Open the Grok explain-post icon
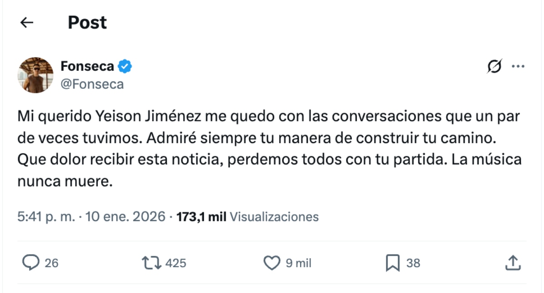The image size is (544, 293). (x=494, y=67)
